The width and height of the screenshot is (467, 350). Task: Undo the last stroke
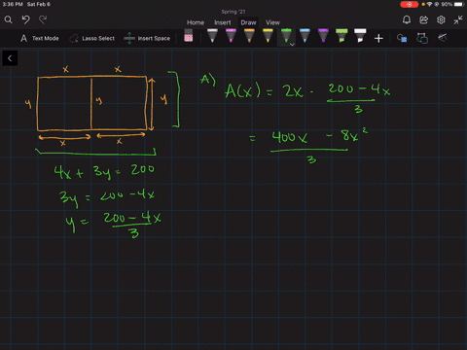click(x=26, y=19)
